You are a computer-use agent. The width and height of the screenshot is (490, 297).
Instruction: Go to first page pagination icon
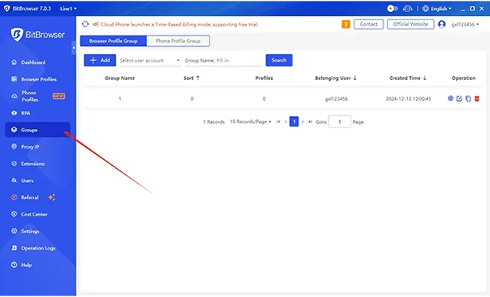click(278, 121)
